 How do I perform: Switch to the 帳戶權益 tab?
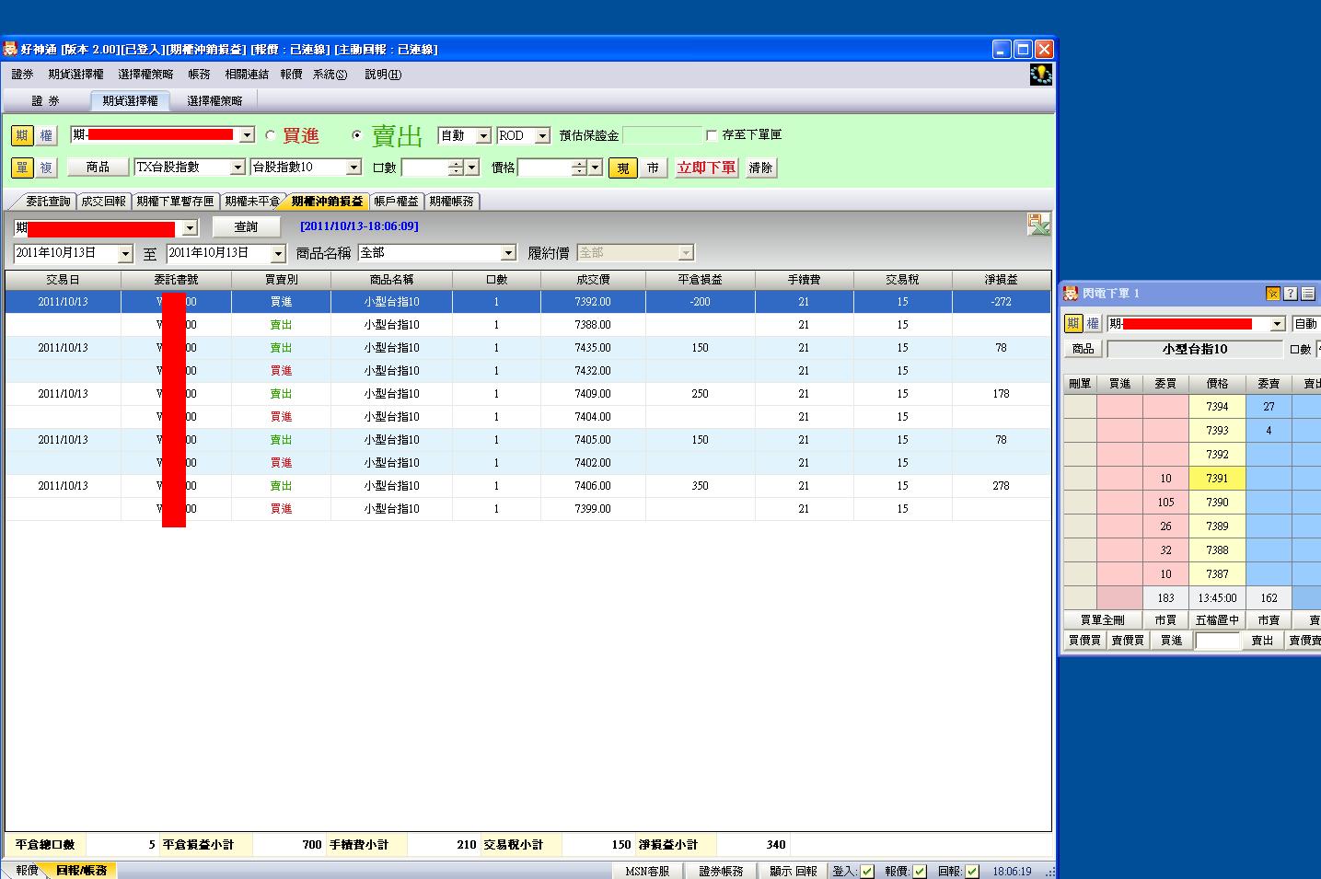coord(396,201)
